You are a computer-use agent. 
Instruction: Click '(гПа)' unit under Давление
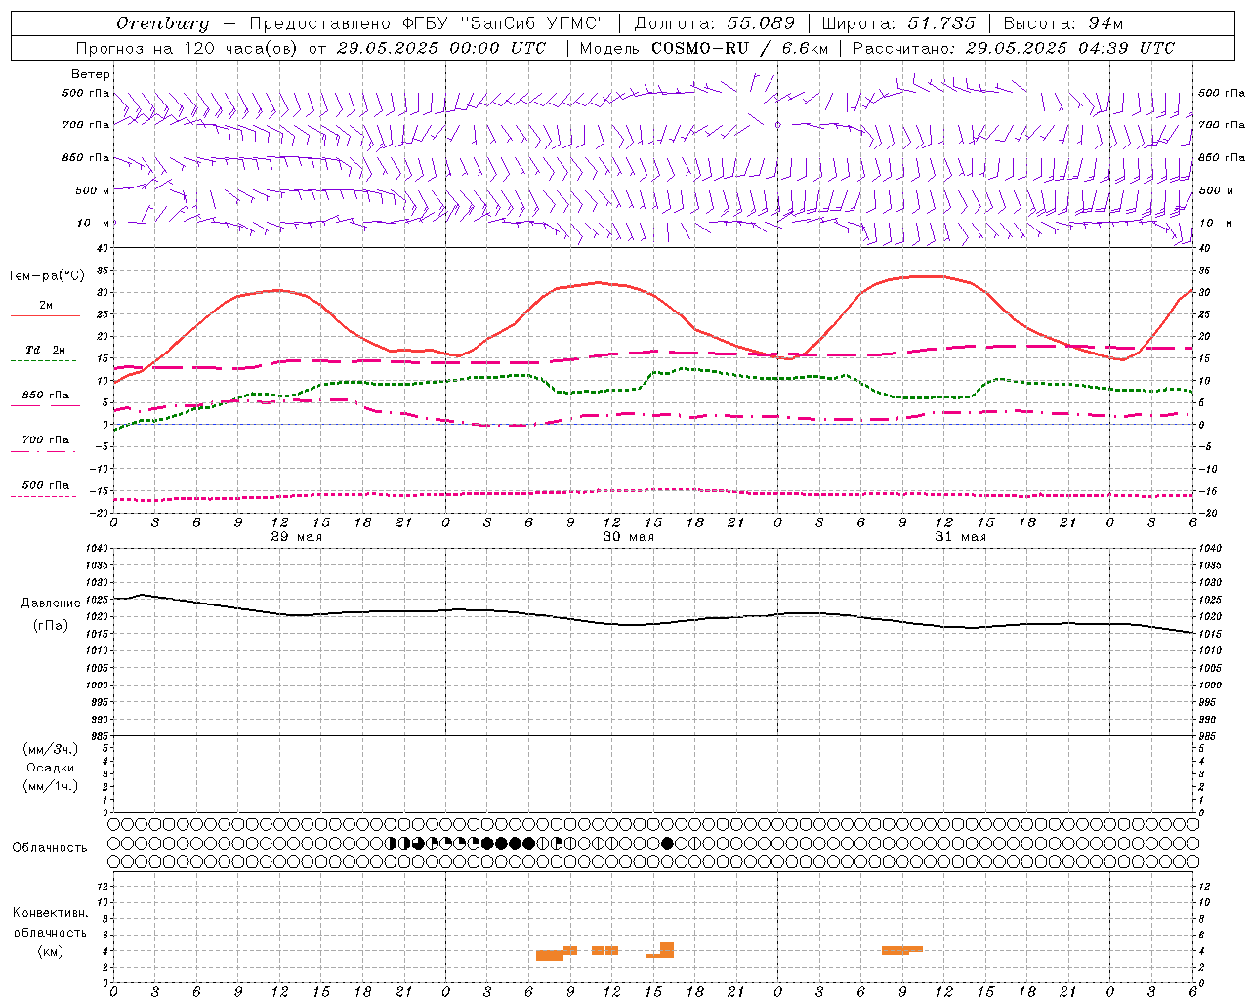[51, 626]
